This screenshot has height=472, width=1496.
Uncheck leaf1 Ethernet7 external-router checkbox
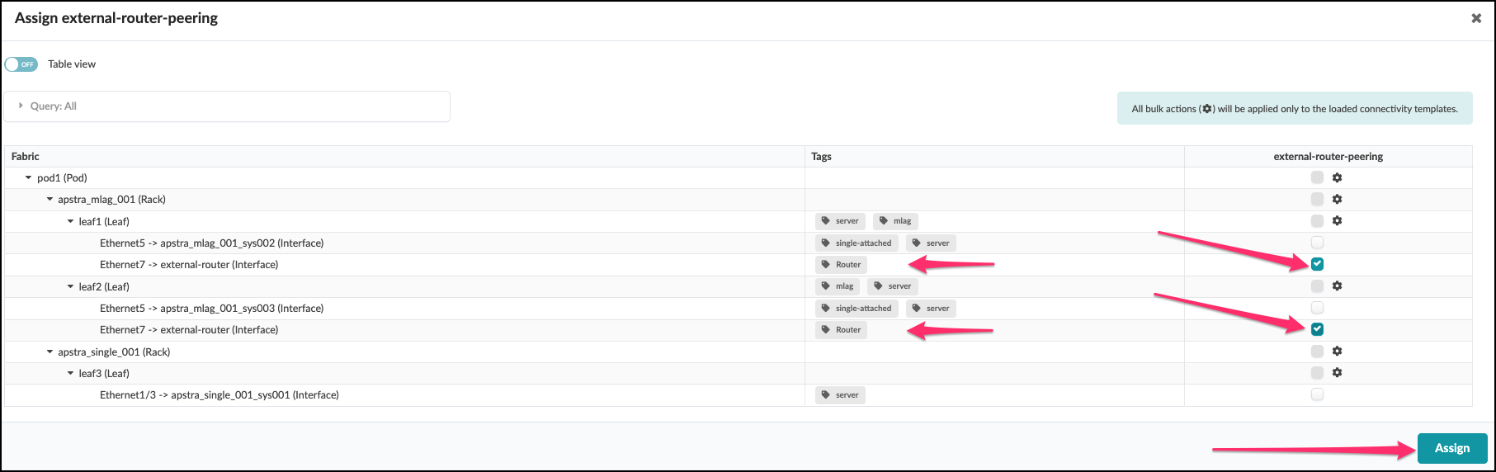click(x=1317, y=264)
